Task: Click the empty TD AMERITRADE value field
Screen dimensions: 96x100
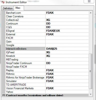Action: click(67, 85)
